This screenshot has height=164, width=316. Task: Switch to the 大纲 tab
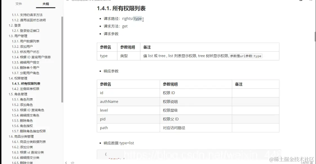click(x=46, y=4)
